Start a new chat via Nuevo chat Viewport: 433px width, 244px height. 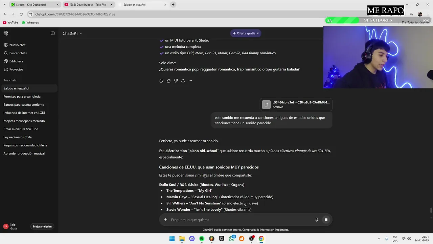pos(29,45)
